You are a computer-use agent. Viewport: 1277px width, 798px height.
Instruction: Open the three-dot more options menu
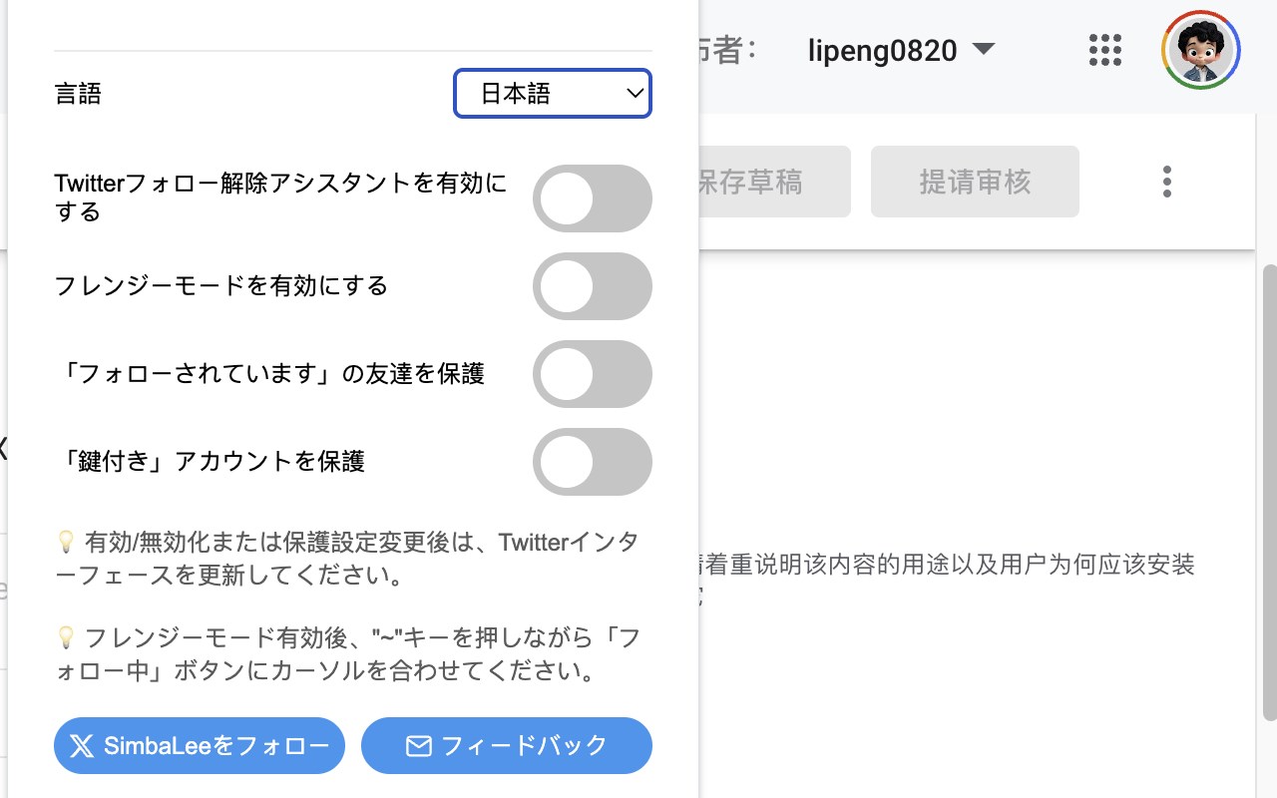[1166, 182]
